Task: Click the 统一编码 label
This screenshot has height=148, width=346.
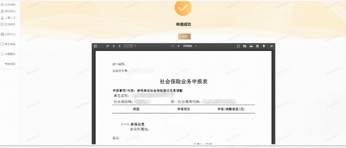Action: click(x=119, y=64)
